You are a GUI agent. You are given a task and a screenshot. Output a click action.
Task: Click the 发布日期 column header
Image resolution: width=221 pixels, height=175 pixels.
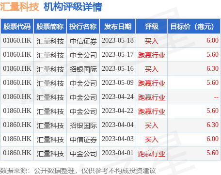tap(118, 26)
